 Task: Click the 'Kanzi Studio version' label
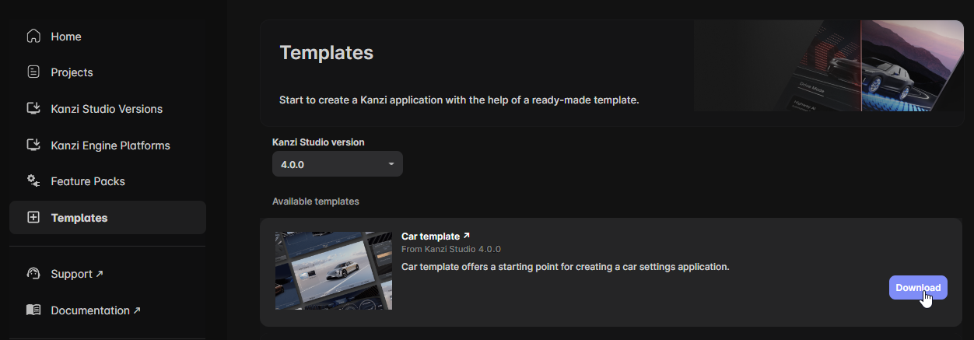[318, 142]
